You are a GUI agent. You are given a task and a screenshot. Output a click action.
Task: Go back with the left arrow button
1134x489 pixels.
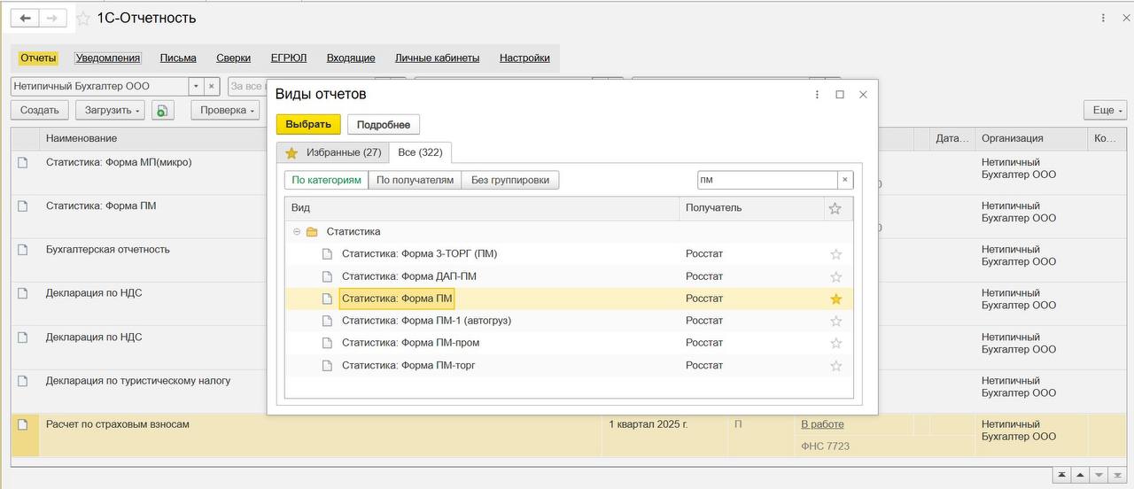[25, 18]
